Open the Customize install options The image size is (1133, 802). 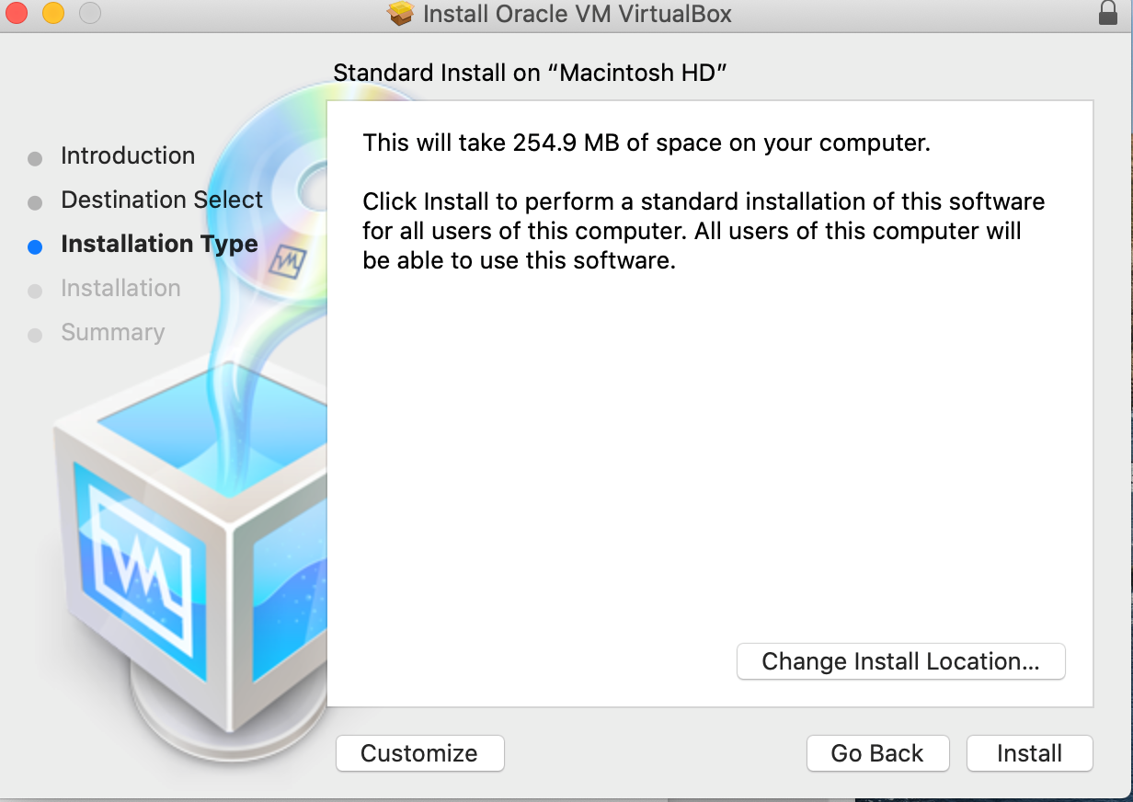pos(419,753)
